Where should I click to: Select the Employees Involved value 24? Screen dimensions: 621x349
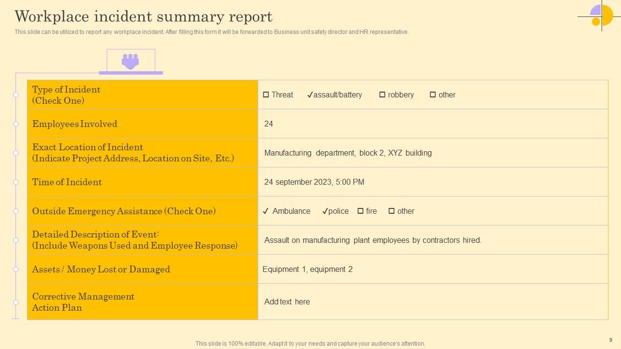click(x=269, y=124)
